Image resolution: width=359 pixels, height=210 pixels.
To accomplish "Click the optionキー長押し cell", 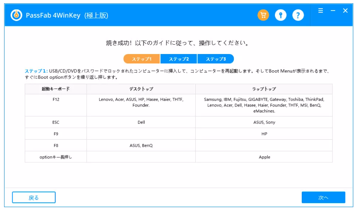I will 56,157.
